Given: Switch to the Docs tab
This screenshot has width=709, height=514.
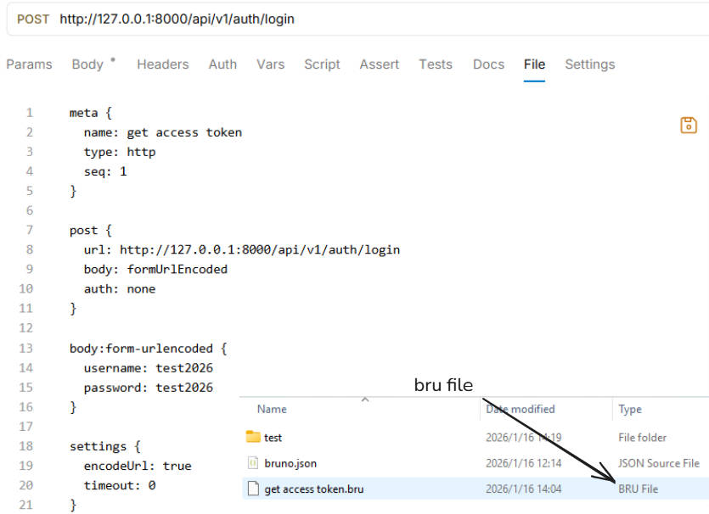Looking at the screenshot, I should 488,64.
